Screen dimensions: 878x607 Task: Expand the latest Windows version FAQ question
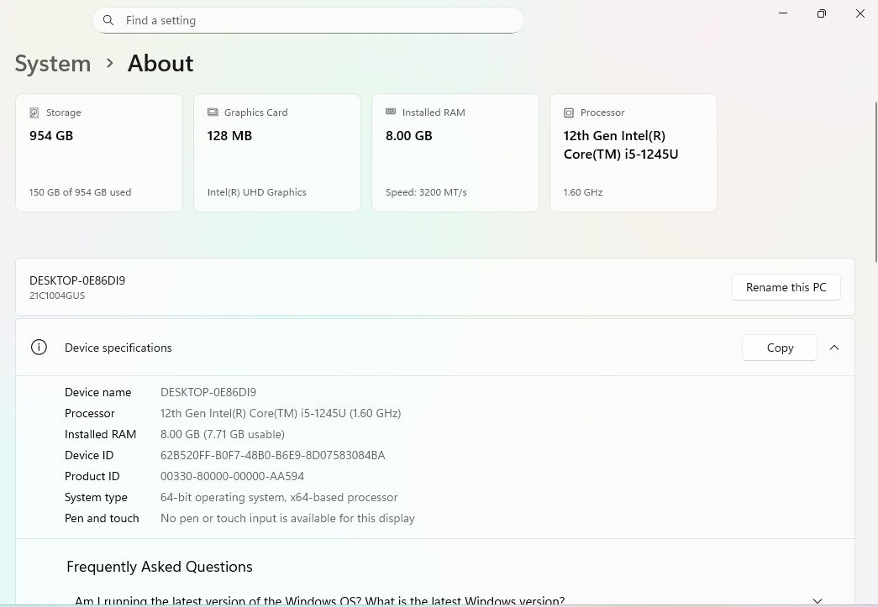pyautogui.click(x=818, y=600)
